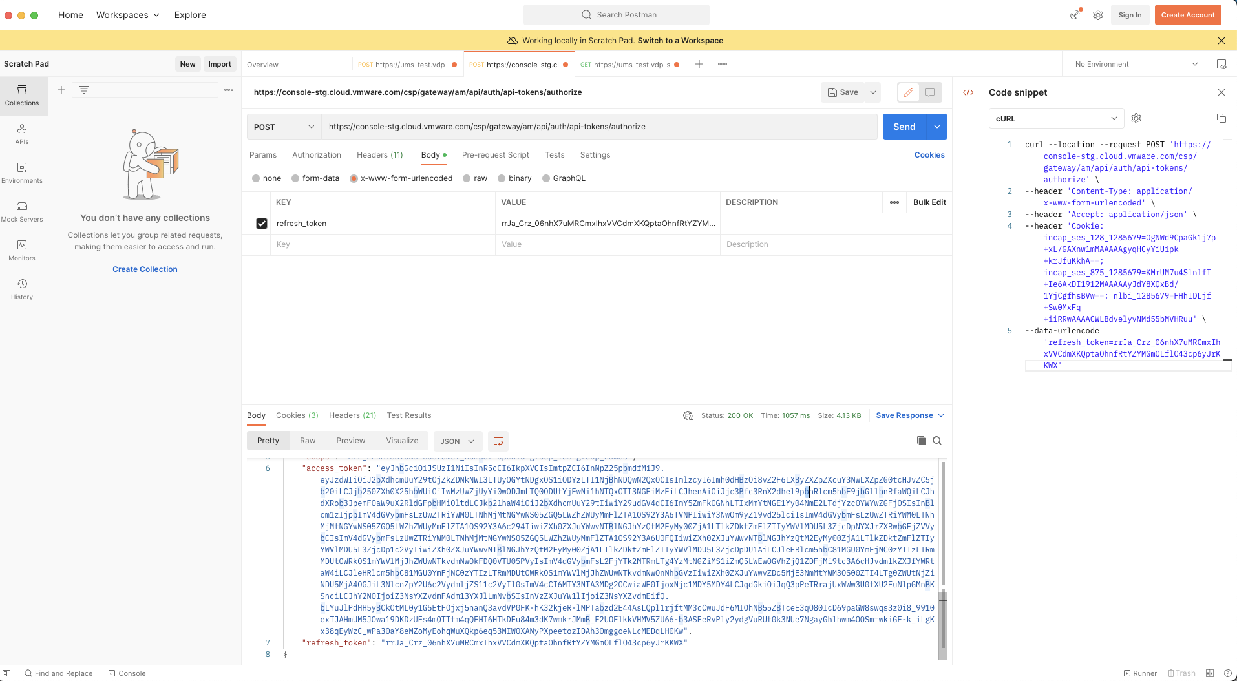Open the Mock Servers sidebar panel

coord(22,212)
